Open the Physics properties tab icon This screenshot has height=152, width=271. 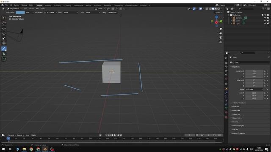226,100
